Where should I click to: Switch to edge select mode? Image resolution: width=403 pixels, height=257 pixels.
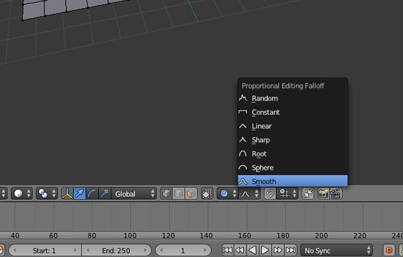(x=179, y=193)
